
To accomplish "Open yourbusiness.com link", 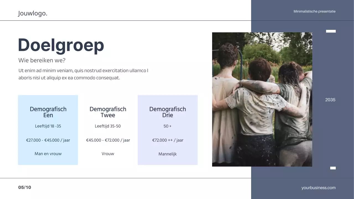I will (318, 187).
